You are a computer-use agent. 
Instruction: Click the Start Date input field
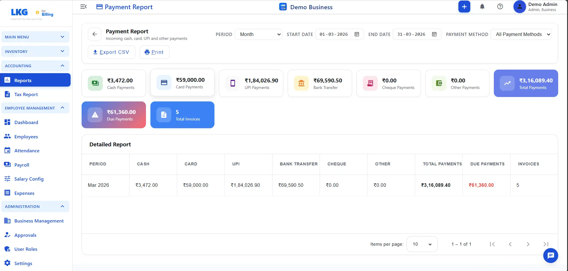point(340,34)
